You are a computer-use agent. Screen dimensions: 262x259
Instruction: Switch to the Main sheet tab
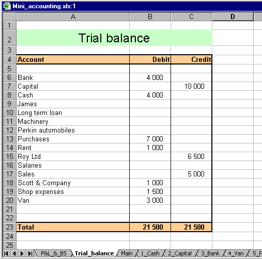click(x=127, y=253)
